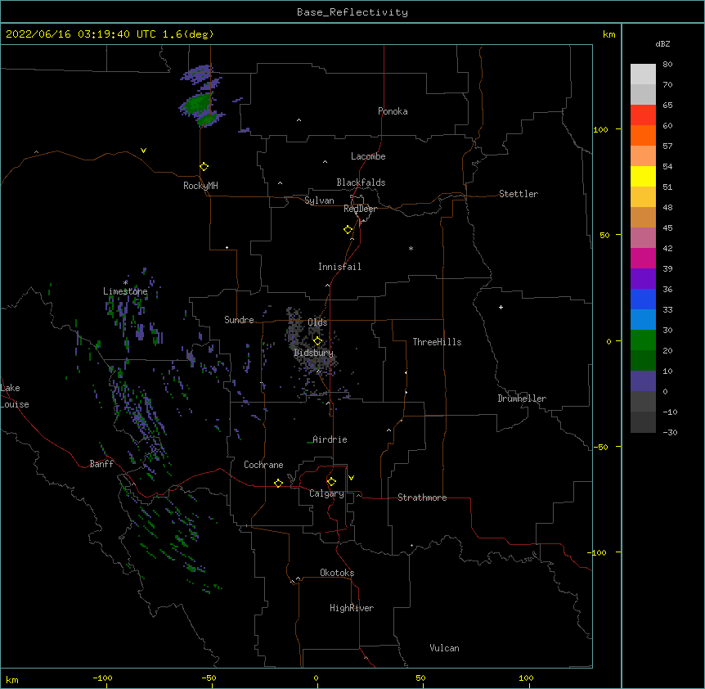Click the Stettler city label
Image resolution: width=705 pixels, height=689 pixels.
coord(518,194)
